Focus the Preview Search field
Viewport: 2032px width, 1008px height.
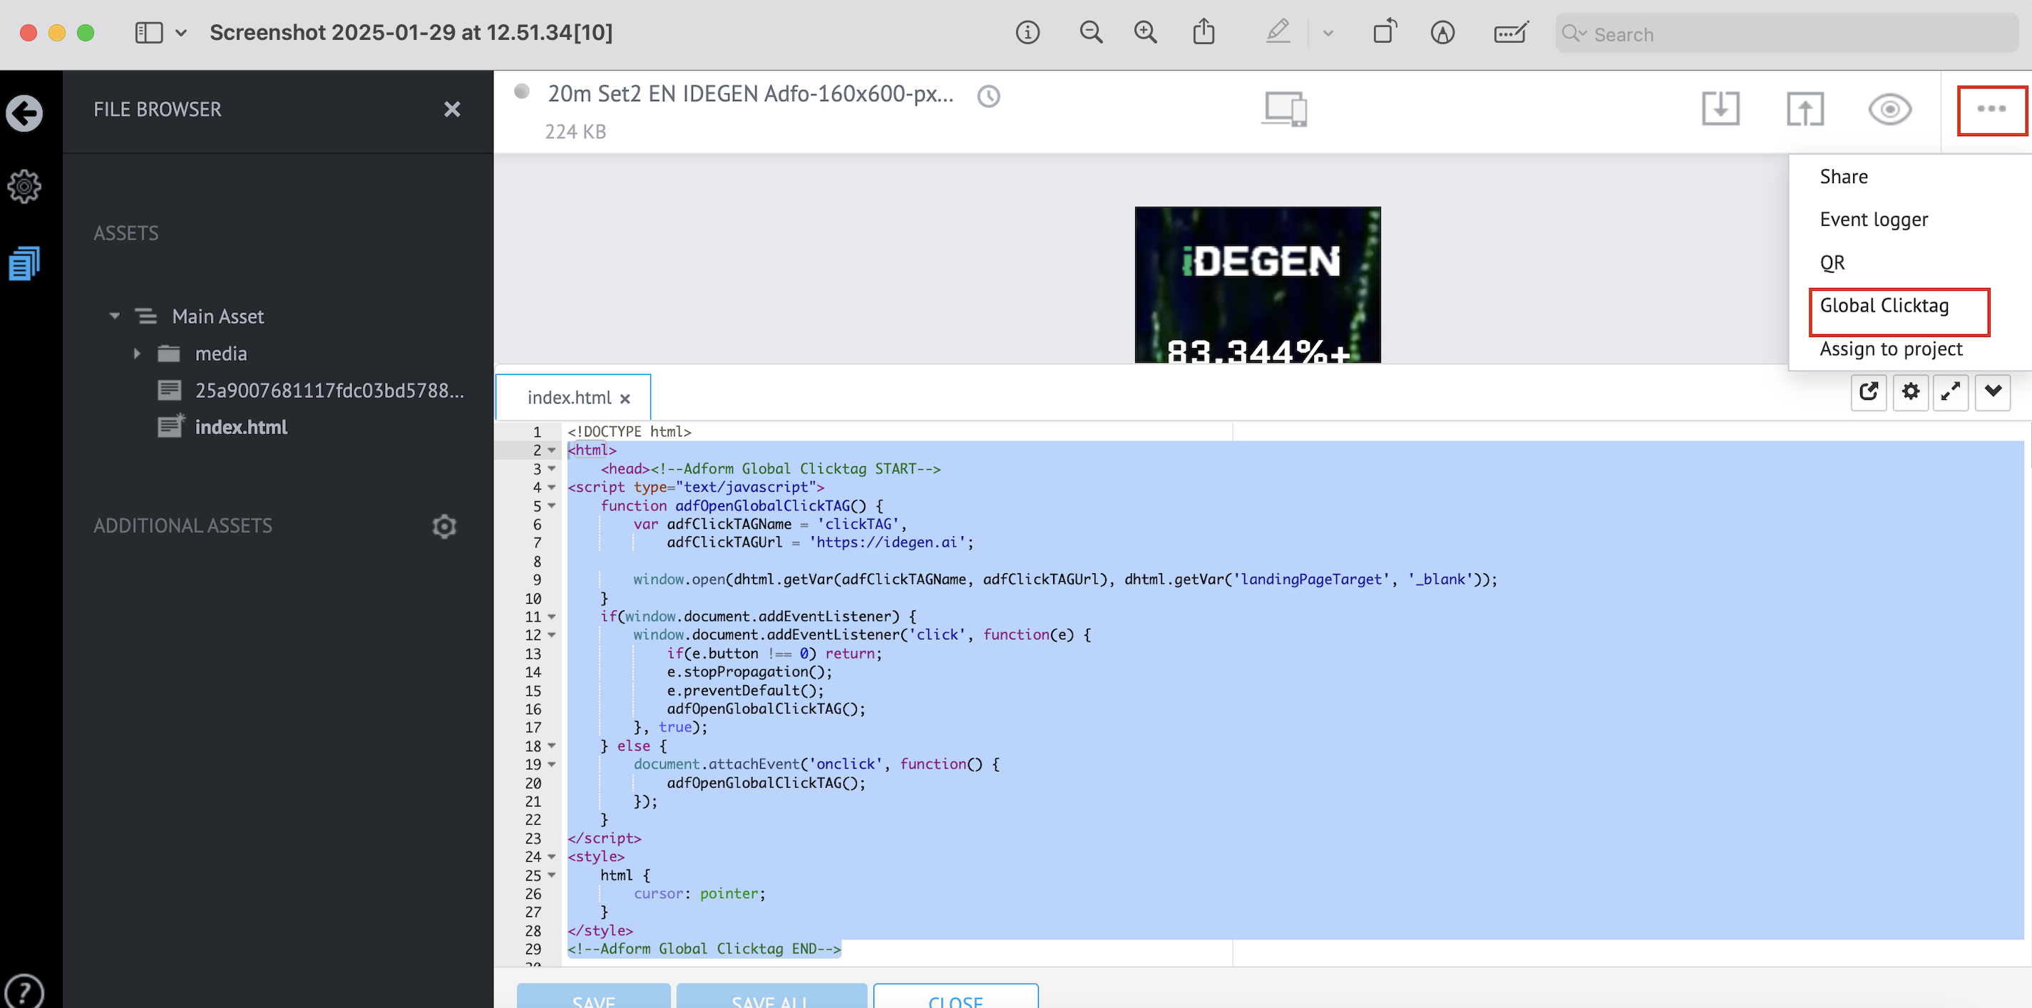(1787, 33)
